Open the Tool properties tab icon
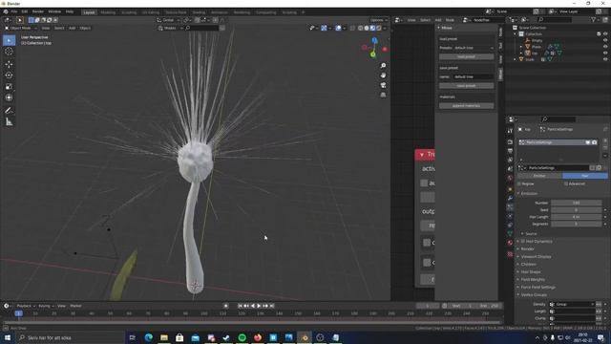 [510, 131]
